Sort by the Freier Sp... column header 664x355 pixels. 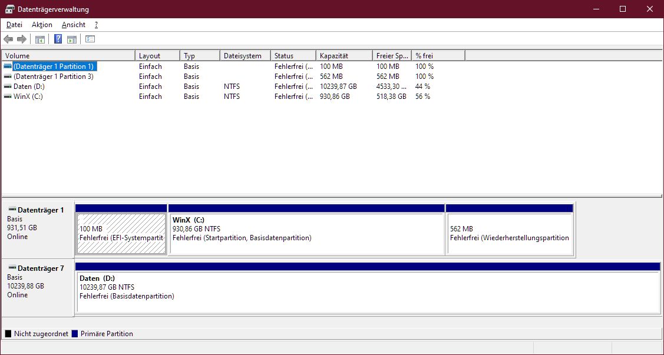coord(392,56)
